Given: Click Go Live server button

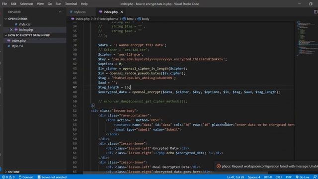Looking at the screenshot, I should pyautogui.click(x=303, y=177).
